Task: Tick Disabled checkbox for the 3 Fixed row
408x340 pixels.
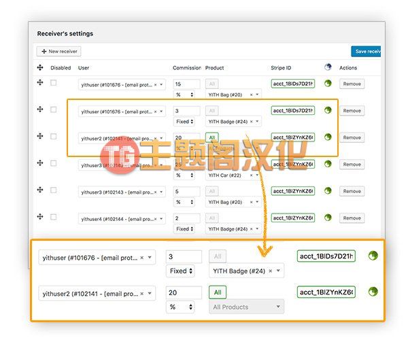Action: point(53,109)
